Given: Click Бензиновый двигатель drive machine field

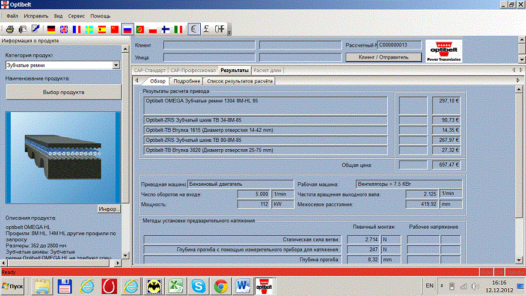Looking at the screenshot, I should 240,184.
